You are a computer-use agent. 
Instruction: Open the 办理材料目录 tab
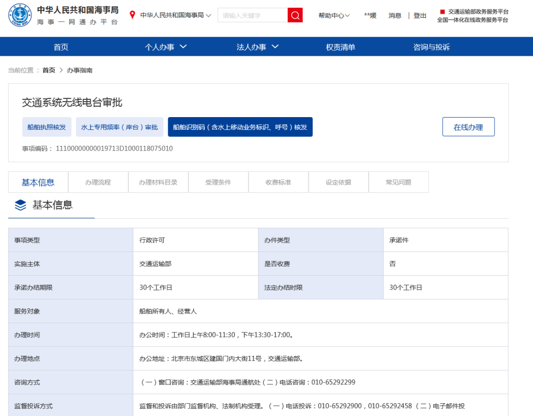pyautogui.click(x=158, y=182)
